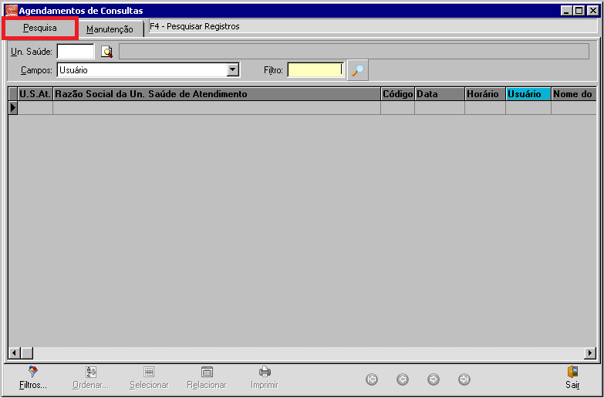Click the yellow Filtro input field
This screenshot has width=604, height=398.
coord(315,70)
